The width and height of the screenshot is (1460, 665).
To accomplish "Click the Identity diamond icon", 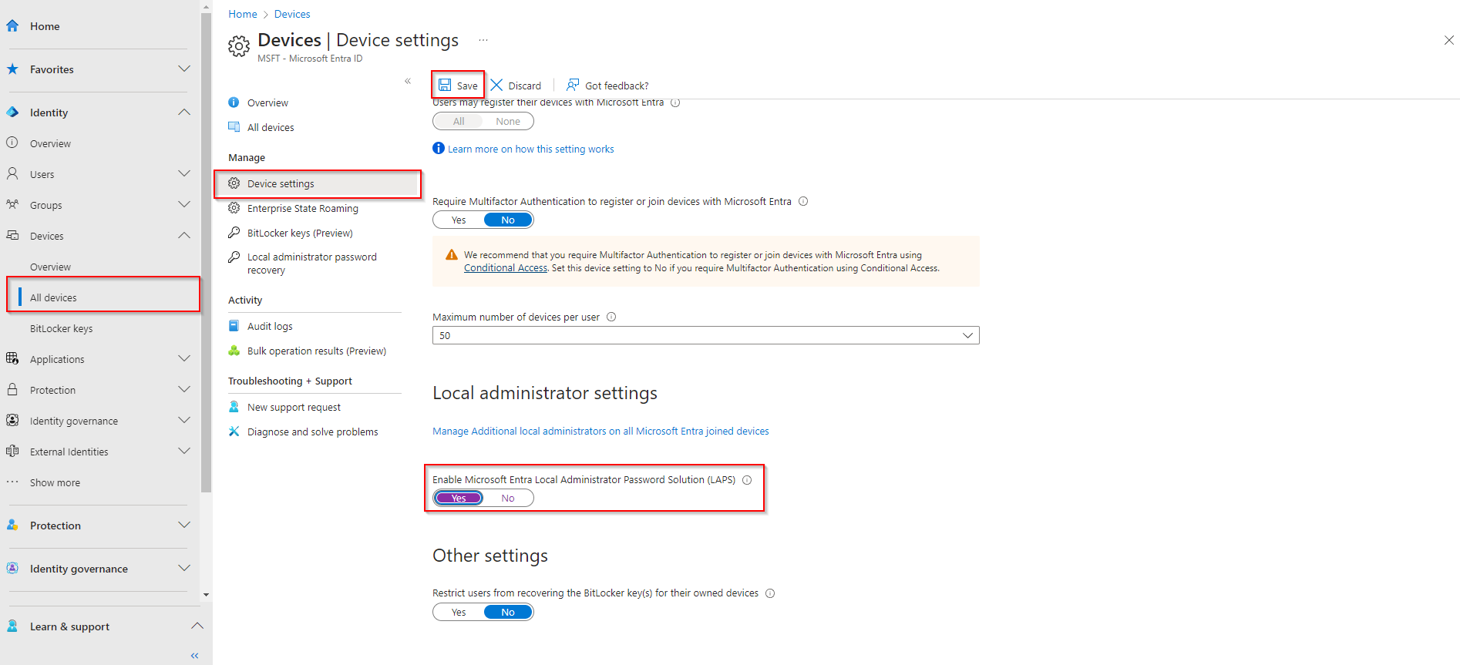I will coord(12,112).
